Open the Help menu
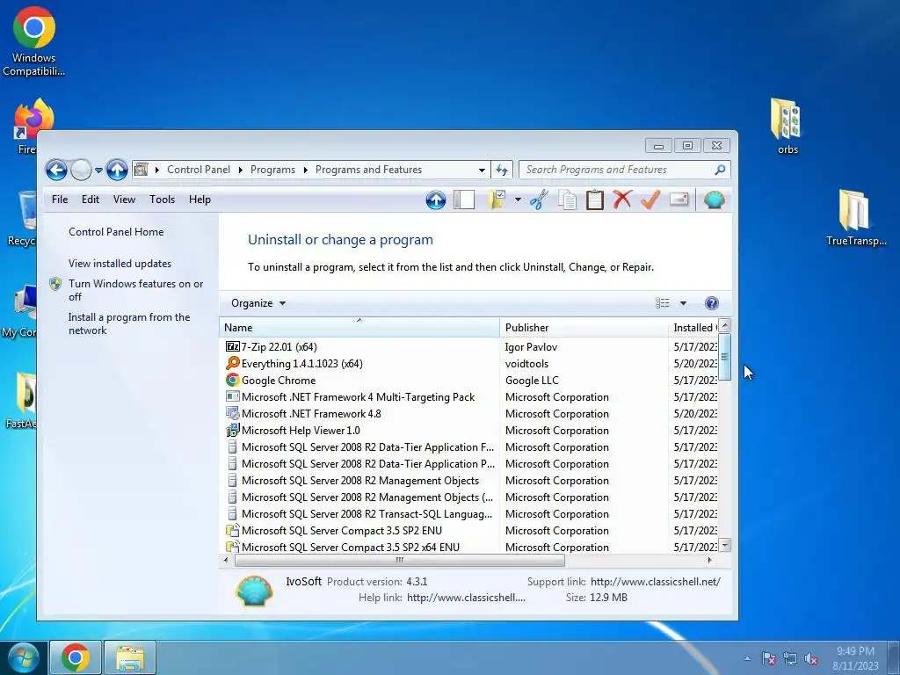The height and width of the screenshot is (675, 900). (200, 200)
